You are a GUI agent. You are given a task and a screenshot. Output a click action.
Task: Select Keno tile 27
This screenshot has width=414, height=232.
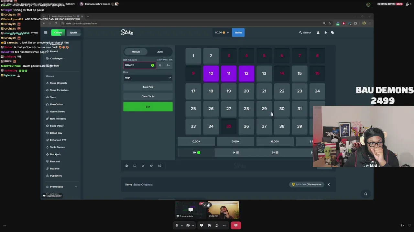coord(229,109)
